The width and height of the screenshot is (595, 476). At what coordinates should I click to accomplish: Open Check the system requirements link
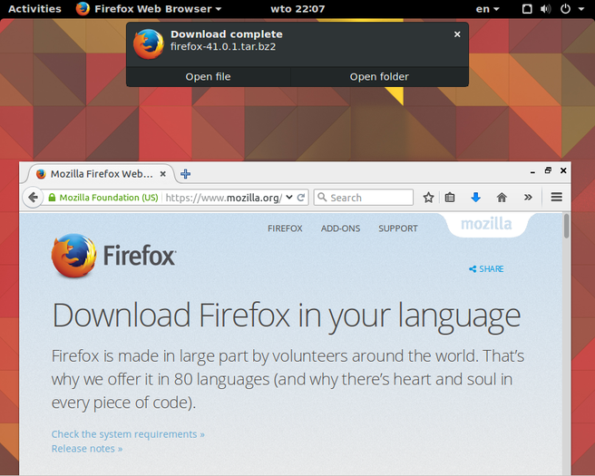pyautogui.click(x=128, y=434)
